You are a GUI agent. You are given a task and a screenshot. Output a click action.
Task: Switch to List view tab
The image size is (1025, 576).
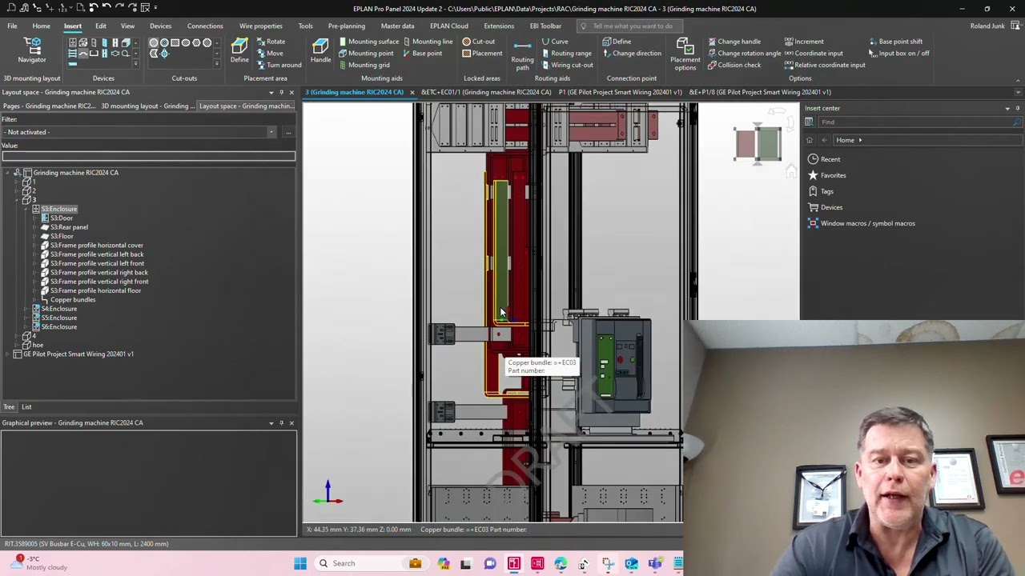(x=26, y=407)
